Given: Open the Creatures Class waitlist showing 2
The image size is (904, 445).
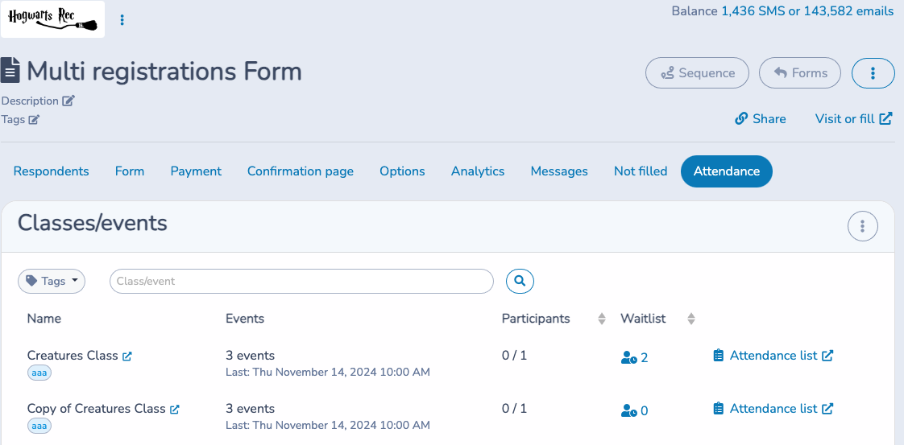Looking at the screenshot, I should click(x=634, y=358).
